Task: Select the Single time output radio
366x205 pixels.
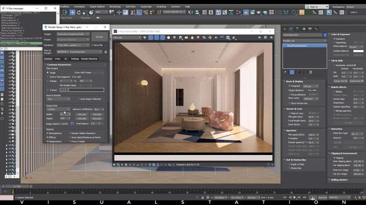Action: (x=48, y=73)
